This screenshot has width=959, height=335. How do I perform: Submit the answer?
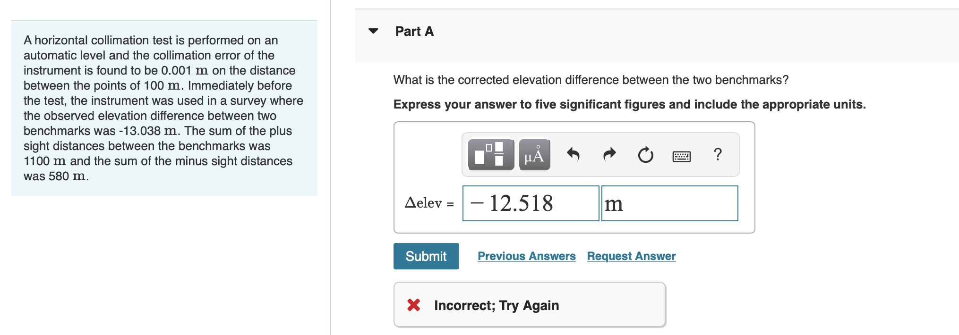pyautogui.click(x=425, y=256)
